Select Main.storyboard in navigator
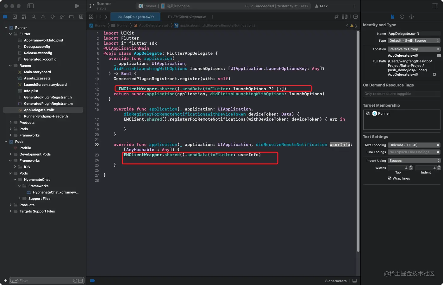443x285 pixels. tap(37, 72)
